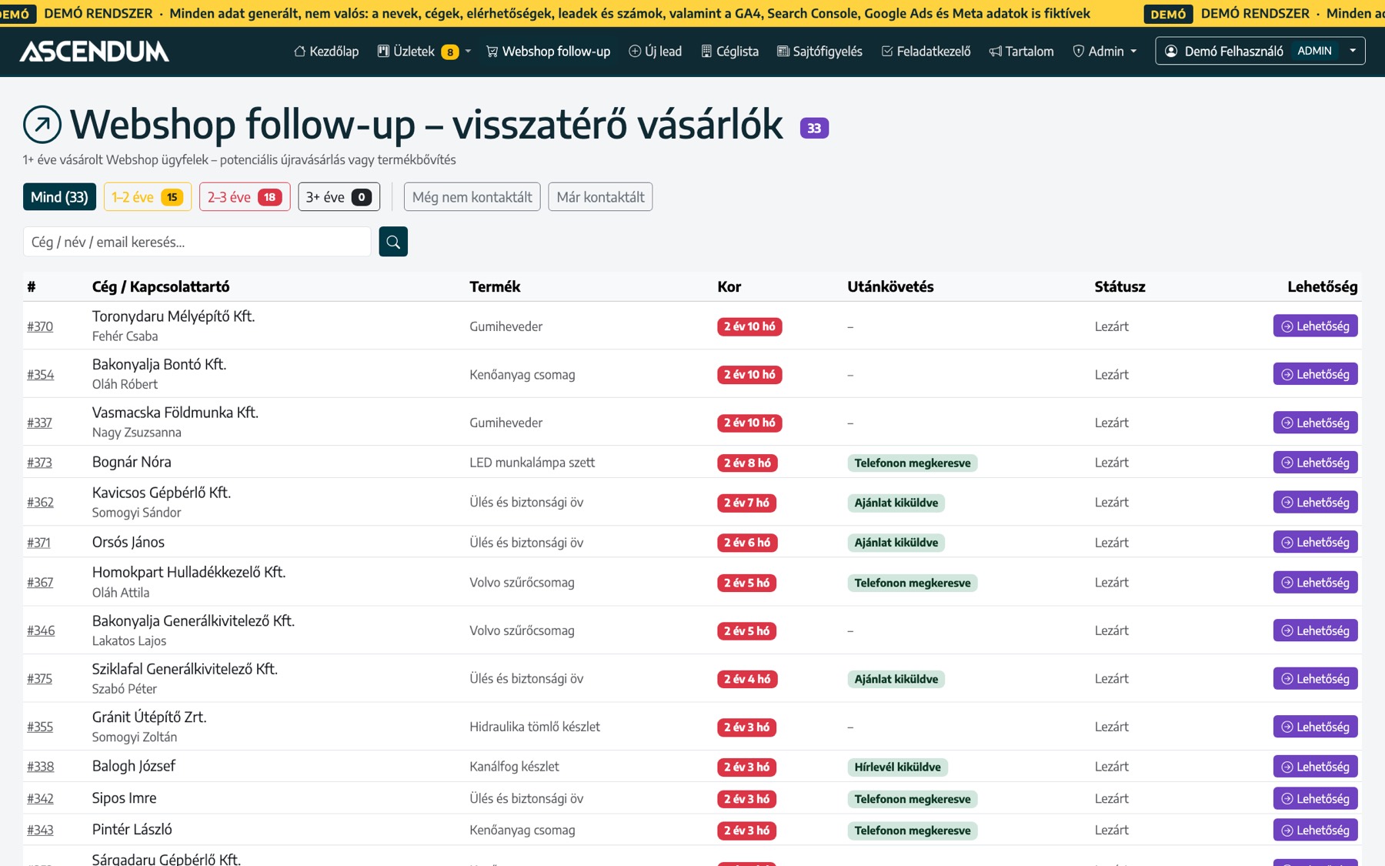Filter by 2–3 éve
1385x866 pixels.
coord(245,197)
